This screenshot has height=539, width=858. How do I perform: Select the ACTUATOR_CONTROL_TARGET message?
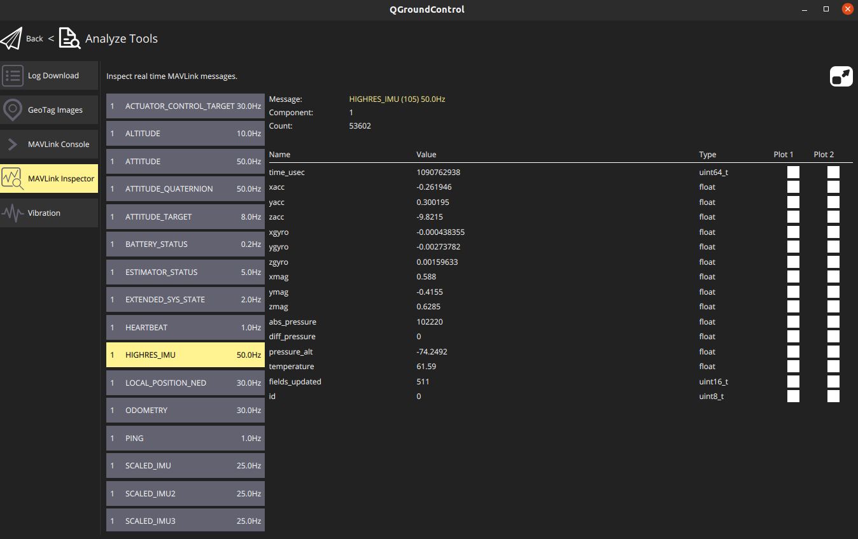pos(185,106)
